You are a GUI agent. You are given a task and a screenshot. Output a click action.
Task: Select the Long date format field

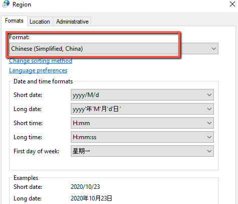pos(142,109)
